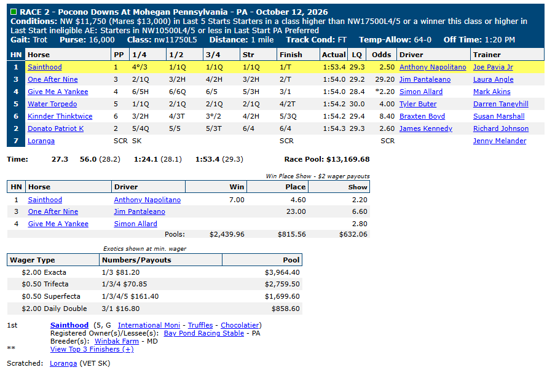The image size is (547, 370).
Task: Open driver Braxten Boyd link
Action: [422, 116]
